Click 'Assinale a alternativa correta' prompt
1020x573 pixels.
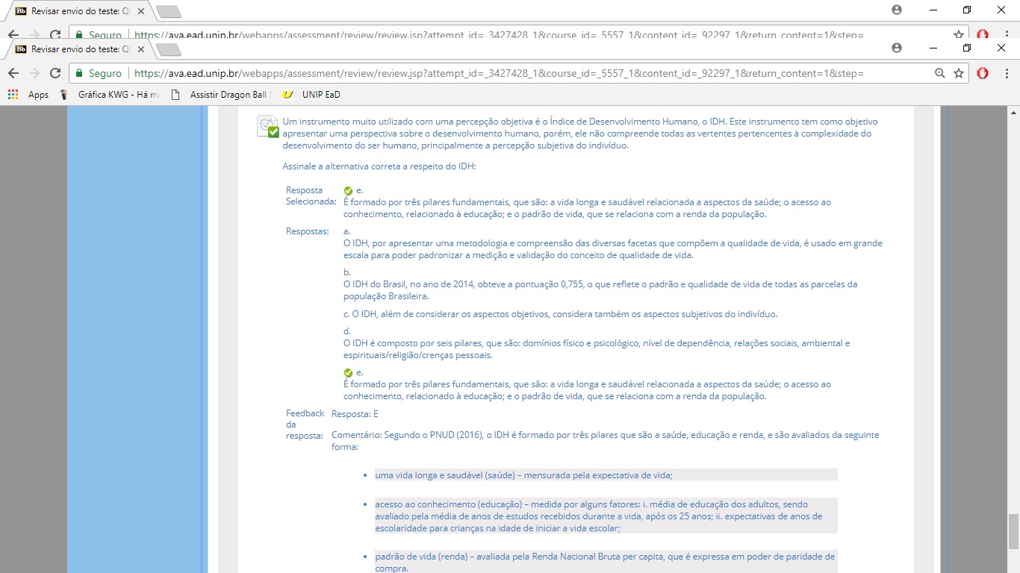tap(379, 166)
